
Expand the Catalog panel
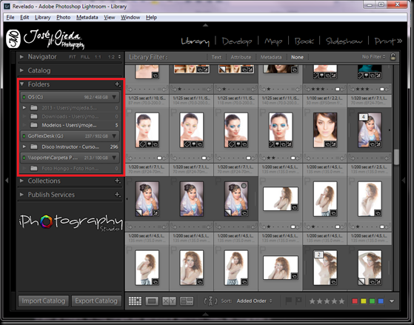21,70
